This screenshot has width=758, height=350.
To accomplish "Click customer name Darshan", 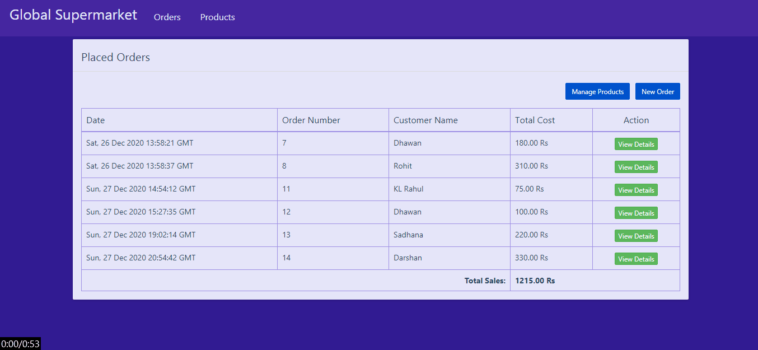I will 408,258.
